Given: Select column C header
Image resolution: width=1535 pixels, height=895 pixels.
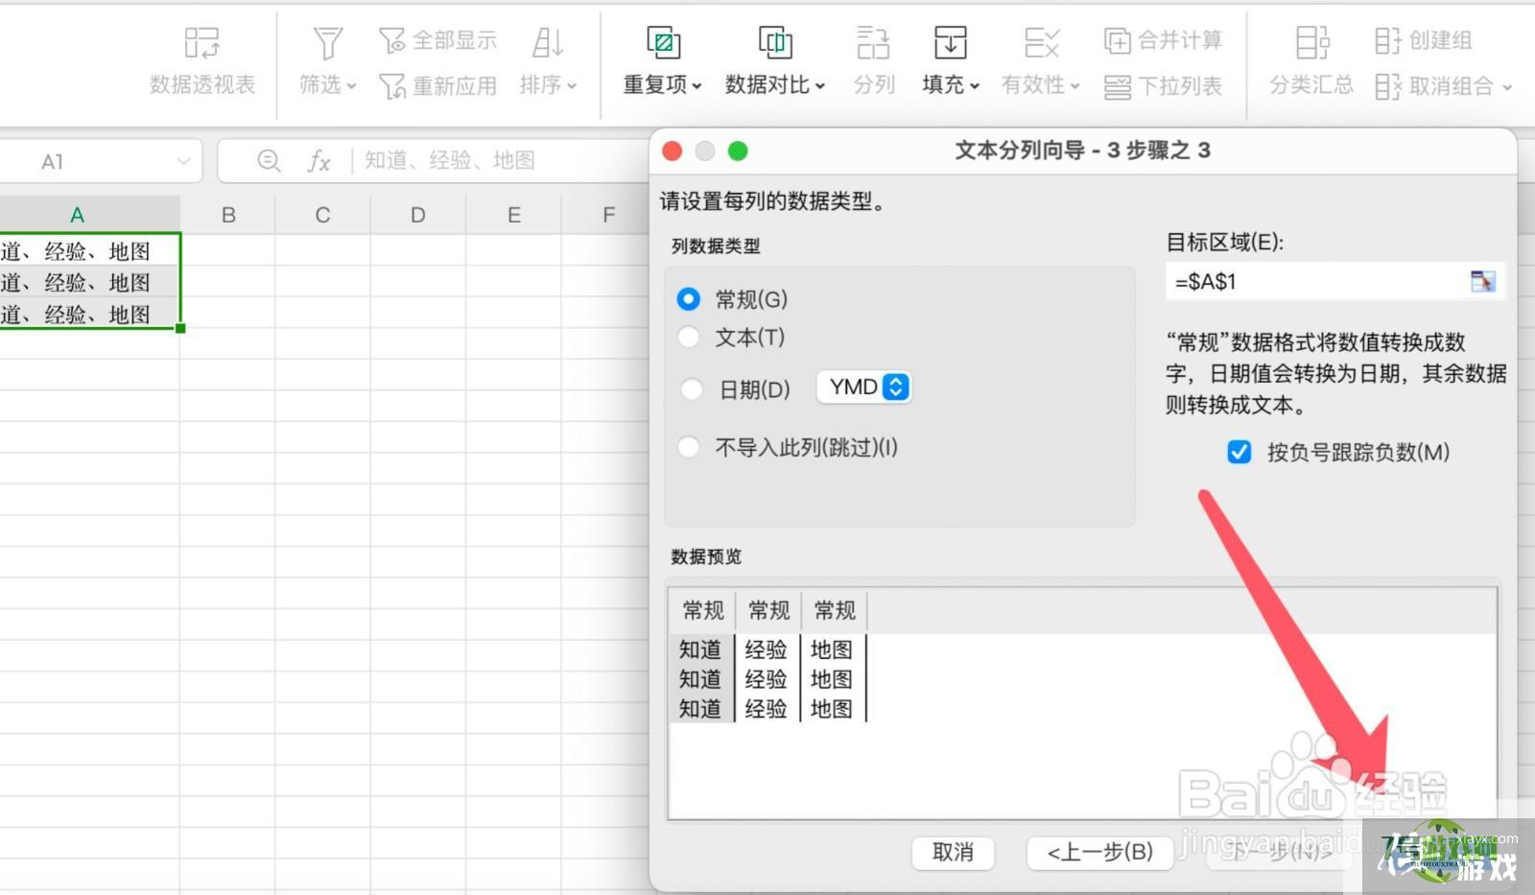Looking at the screenshot, I should click(322, 215).
